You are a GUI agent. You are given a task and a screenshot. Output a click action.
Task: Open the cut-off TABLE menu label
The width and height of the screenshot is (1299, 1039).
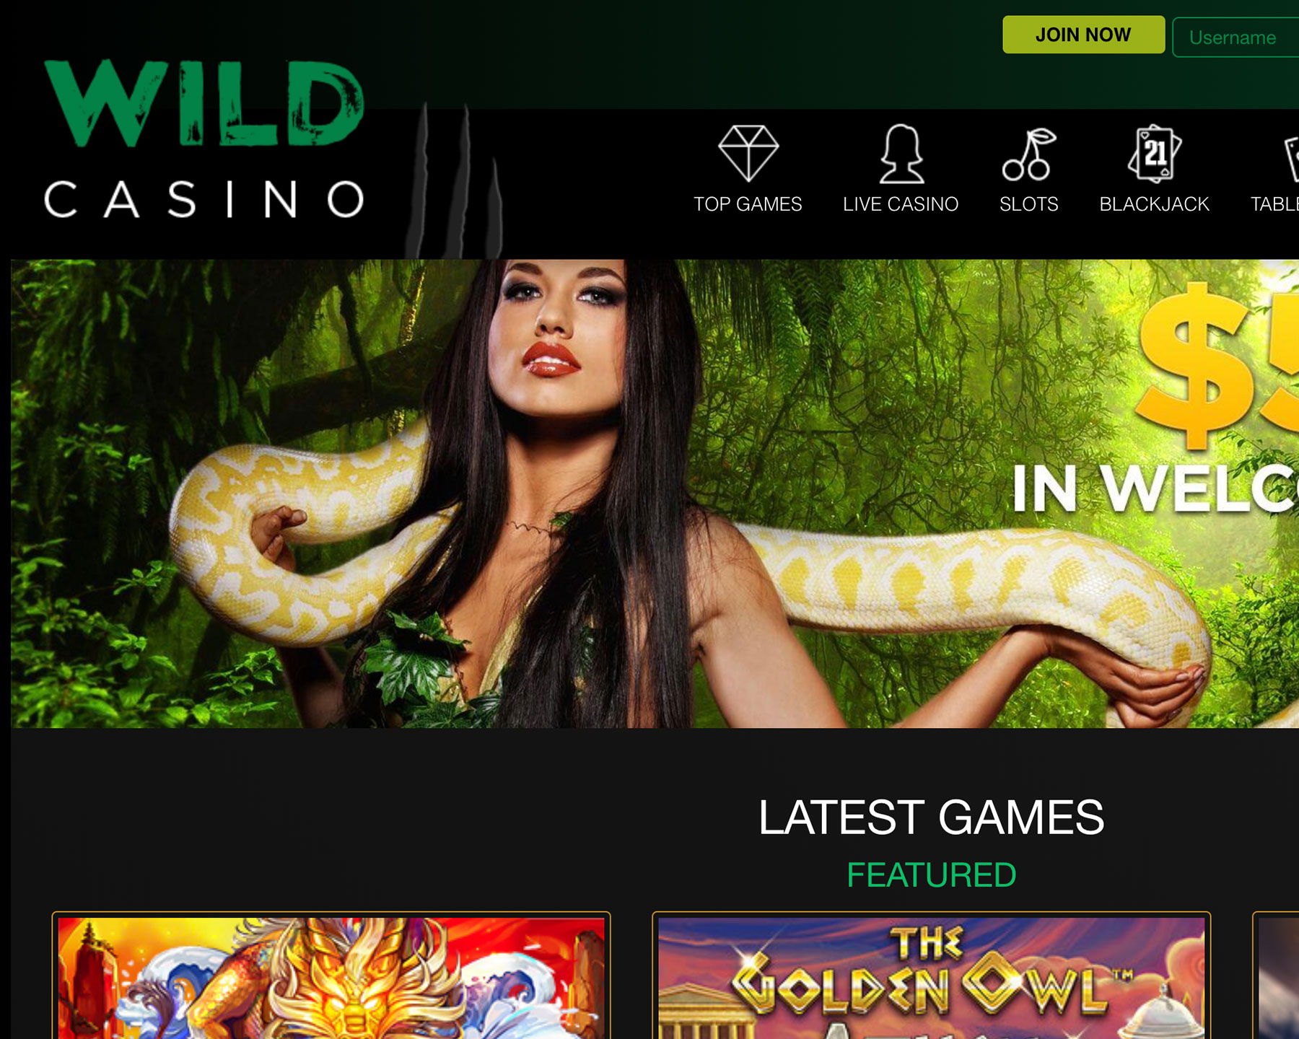(x=1274, y=204)
